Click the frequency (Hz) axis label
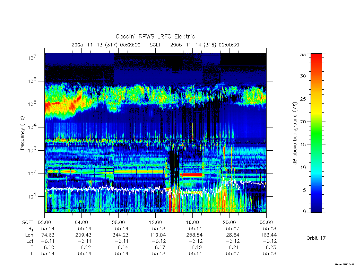The image size is (355, 266). coord(22,133)
